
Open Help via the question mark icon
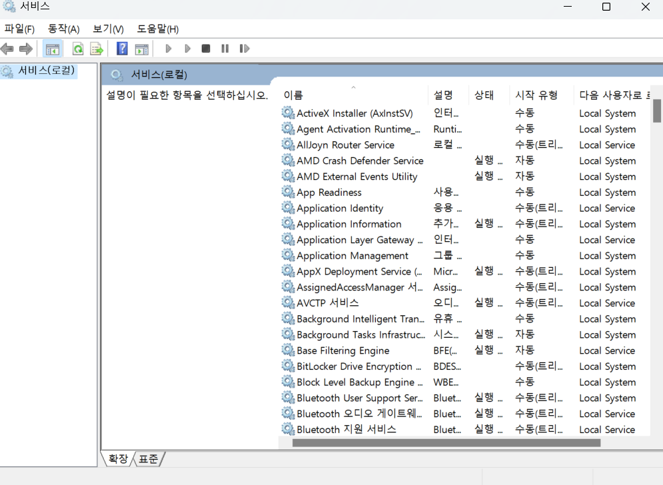[x=121, y=48]
